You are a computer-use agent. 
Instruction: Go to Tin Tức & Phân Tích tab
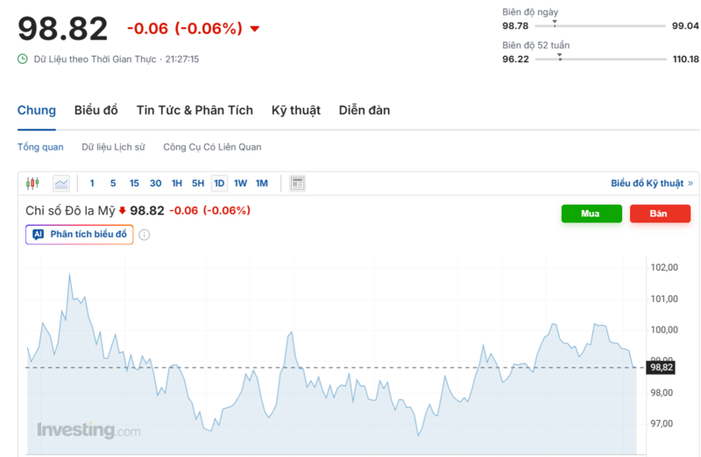click(x=195, y=110)
